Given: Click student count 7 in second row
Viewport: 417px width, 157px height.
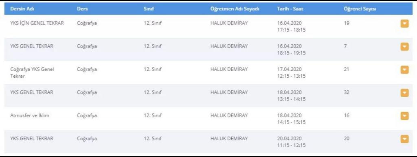Looking at the screenshot, I should point(345,46).
